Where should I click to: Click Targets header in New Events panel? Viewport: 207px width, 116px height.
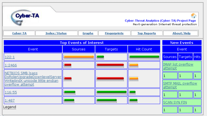tap(185, 57)
